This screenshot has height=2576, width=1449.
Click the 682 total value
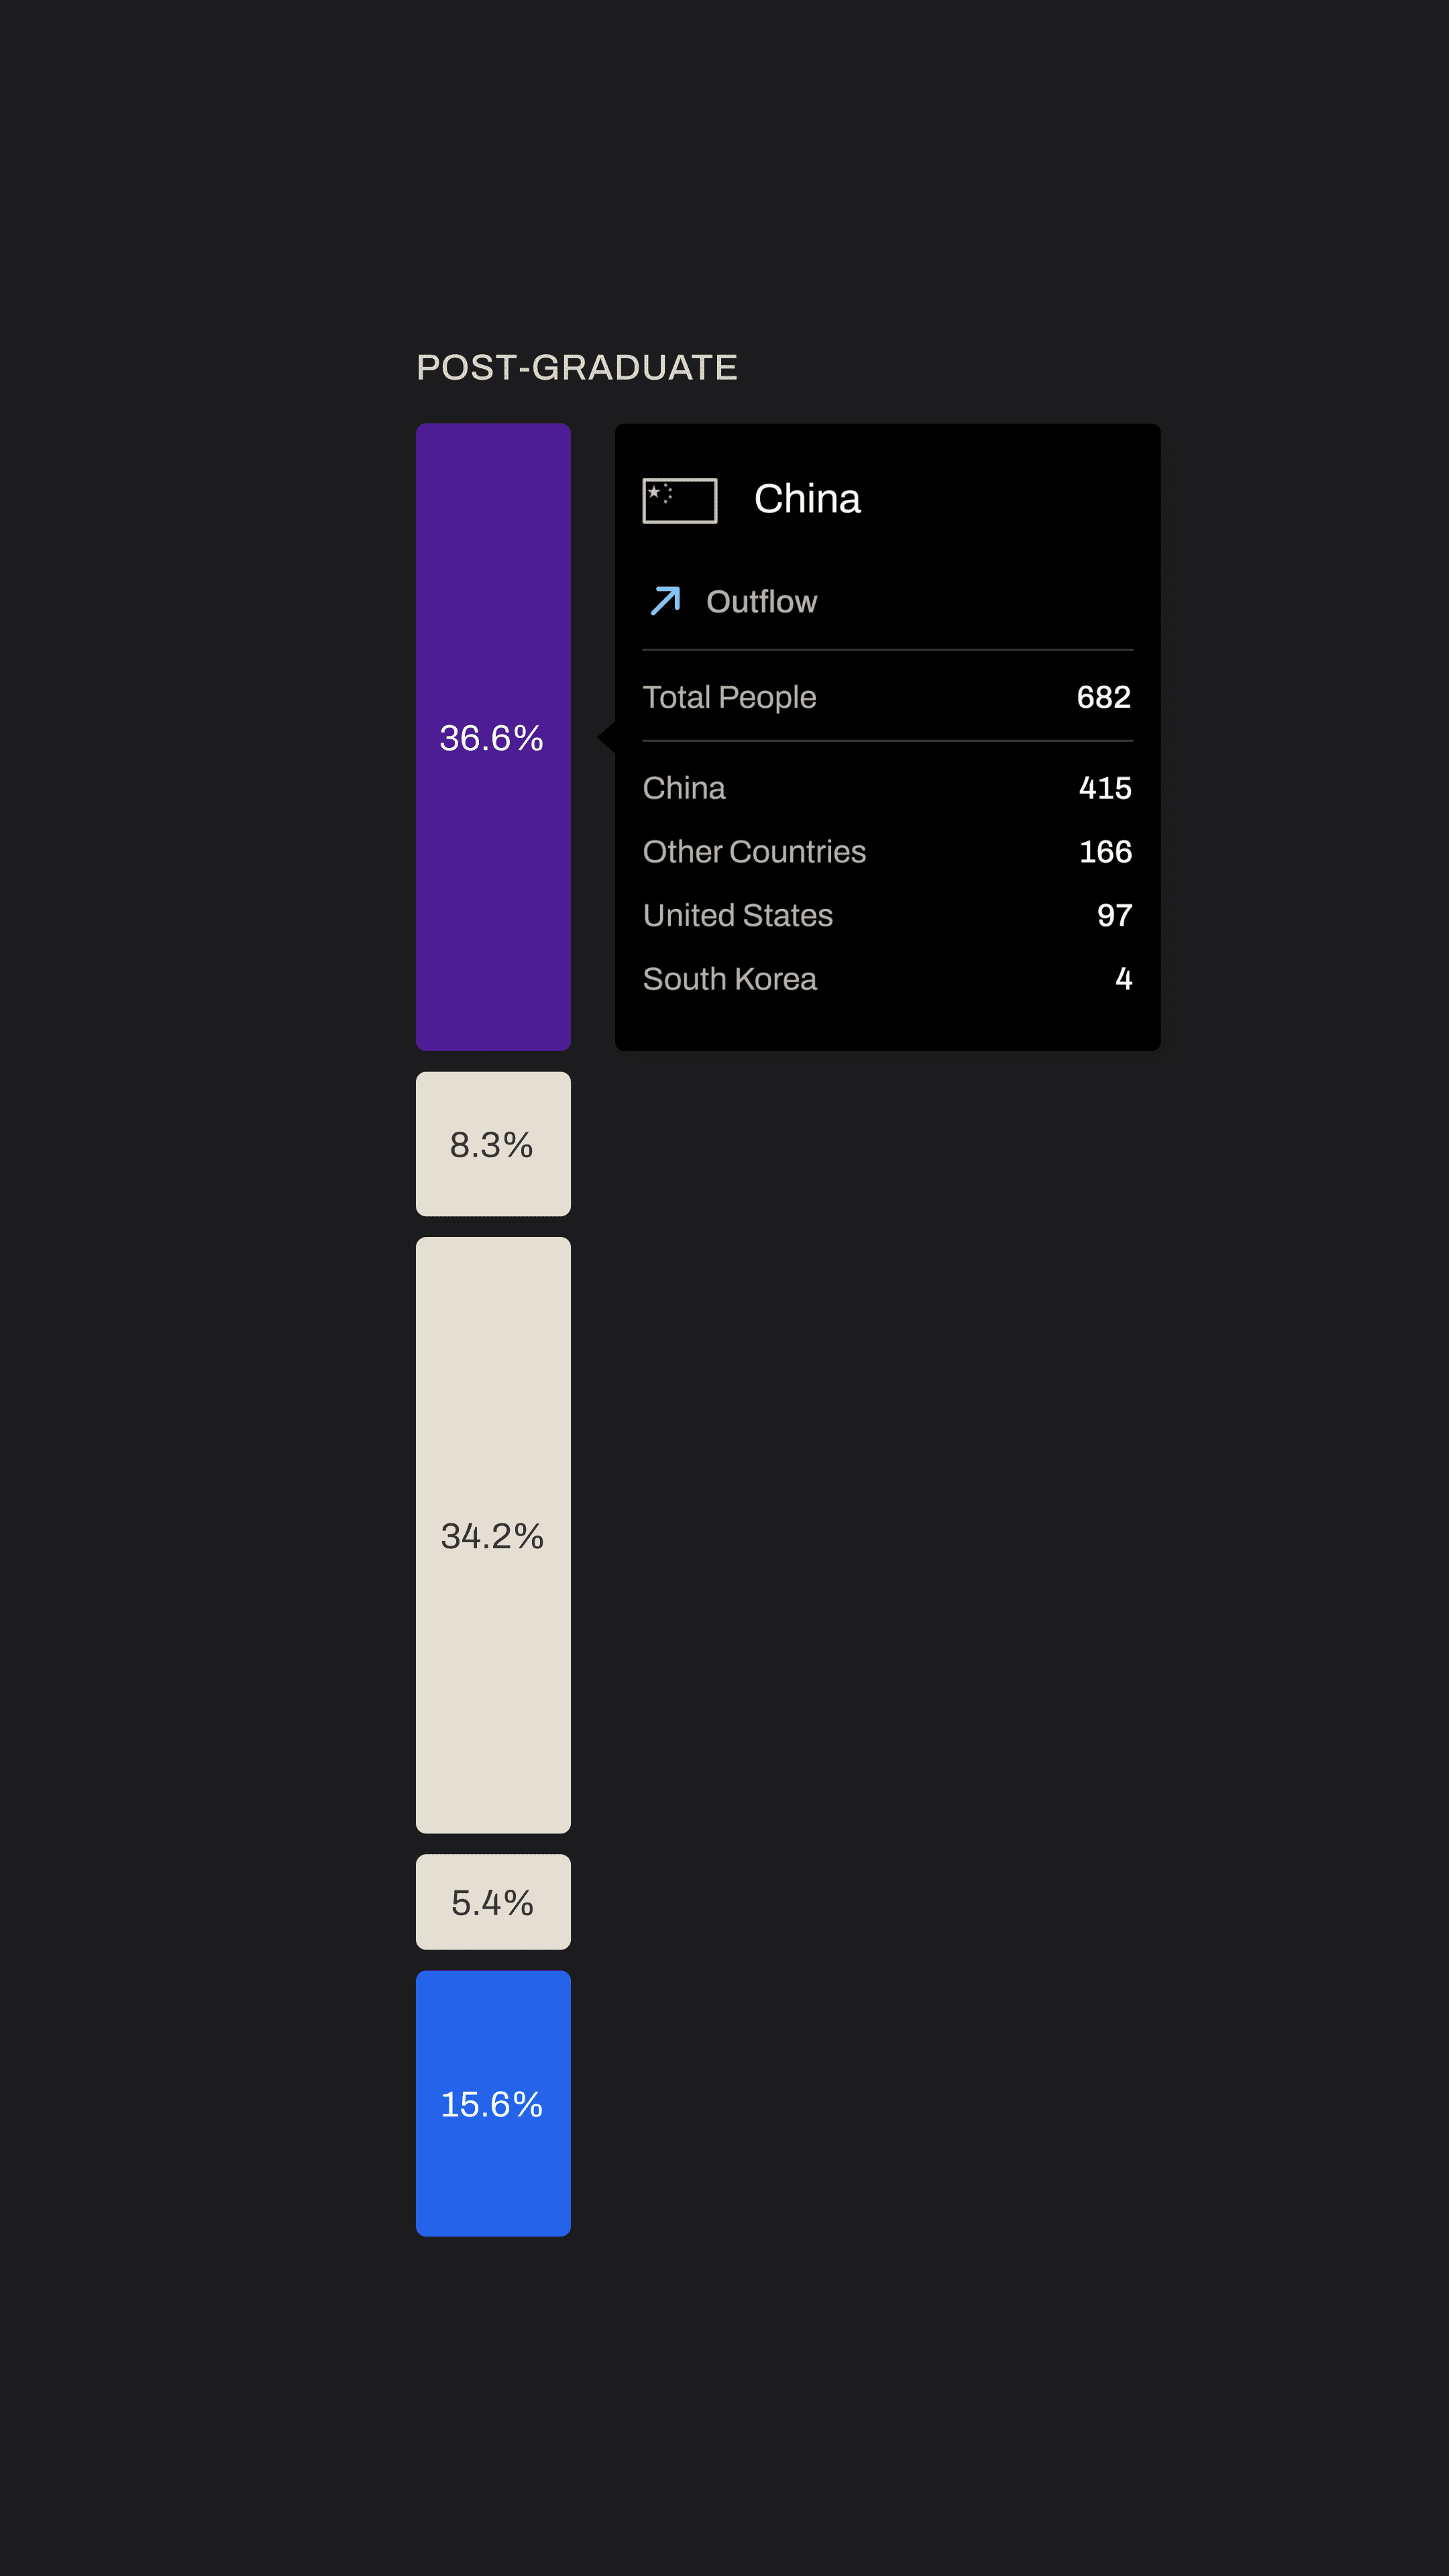coord(1104,696)
